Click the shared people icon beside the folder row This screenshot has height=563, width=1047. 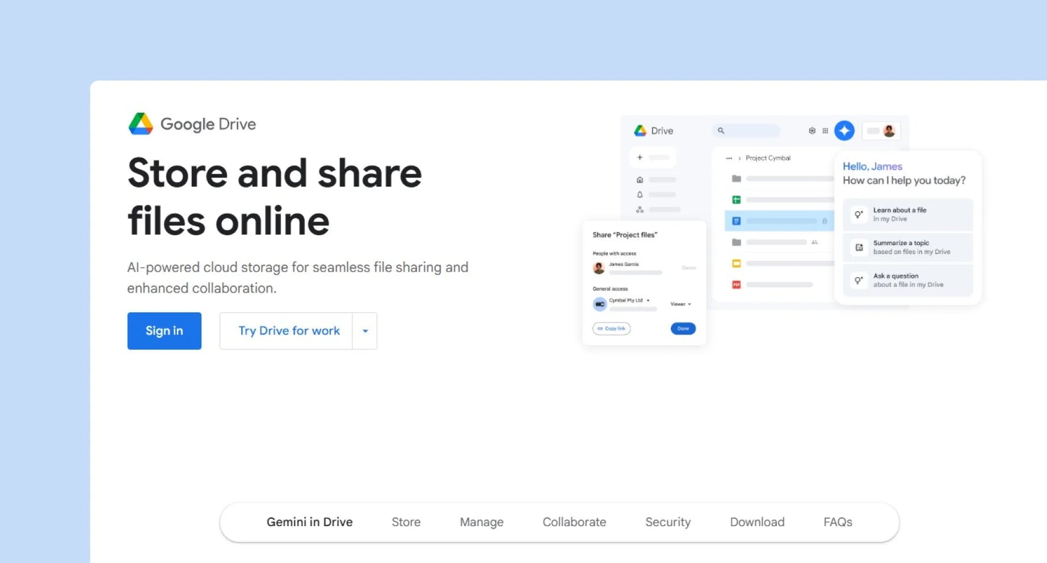pyautogui.click(x=814, y=242)
